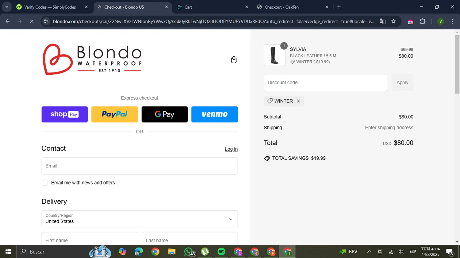Viewport: 460px width, 258px height.
Task: Click the Apply discount button
Action: pos(402,83)
